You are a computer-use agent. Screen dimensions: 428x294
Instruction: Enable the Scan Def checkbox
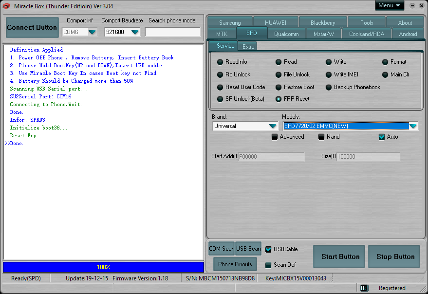coord(268,265)
